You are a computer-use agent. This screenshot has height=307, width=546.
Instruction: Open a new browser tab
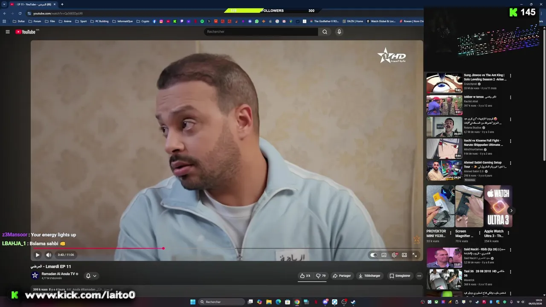(x=62, y=4)
